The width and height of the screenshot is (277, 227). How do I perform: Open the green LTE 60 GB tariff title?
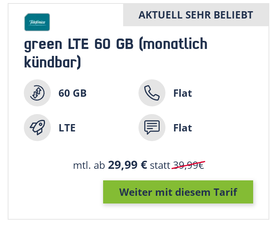click(116, 53)
